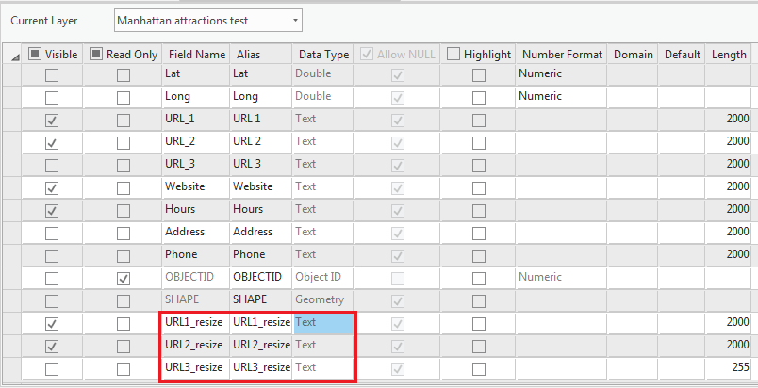Click the Domain cell for Phone field
The height and width of the screenshot is (388, 758).
coord(632,255)
